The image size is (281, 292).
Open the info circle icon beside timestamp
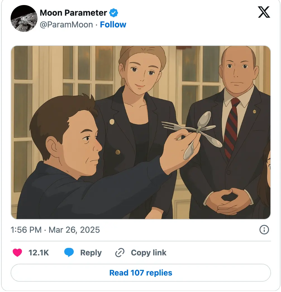264,230
